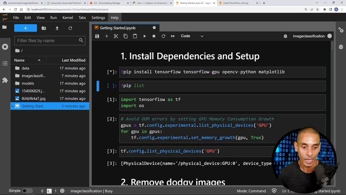Open the file browser sidebar folder icon
Screen dimensions: 346x195
tap(4, 27)
